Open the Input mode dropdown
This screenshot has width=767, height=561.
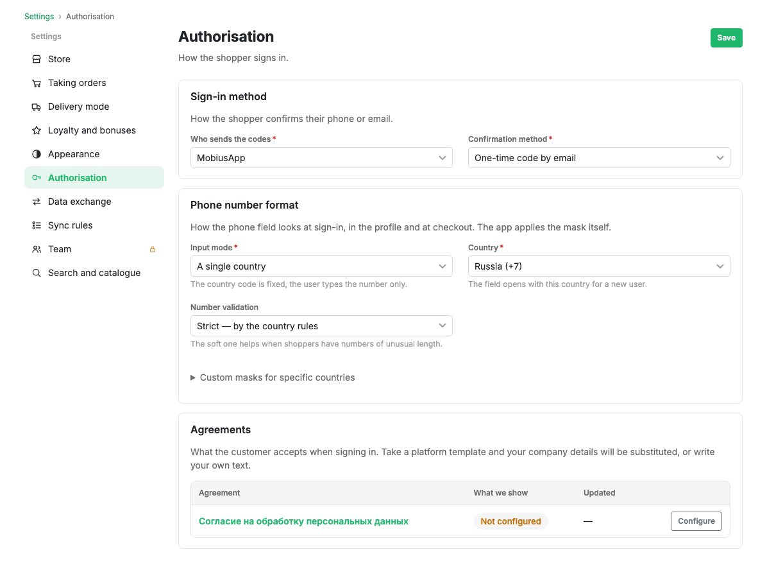click(x=321, y=266)
